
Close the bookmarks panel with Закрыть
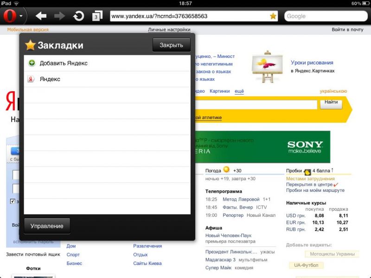click(171, 45)
